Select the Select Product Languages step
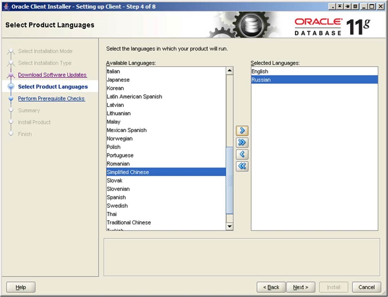This screenshot has height=297, width=388. tap(53, 87)
